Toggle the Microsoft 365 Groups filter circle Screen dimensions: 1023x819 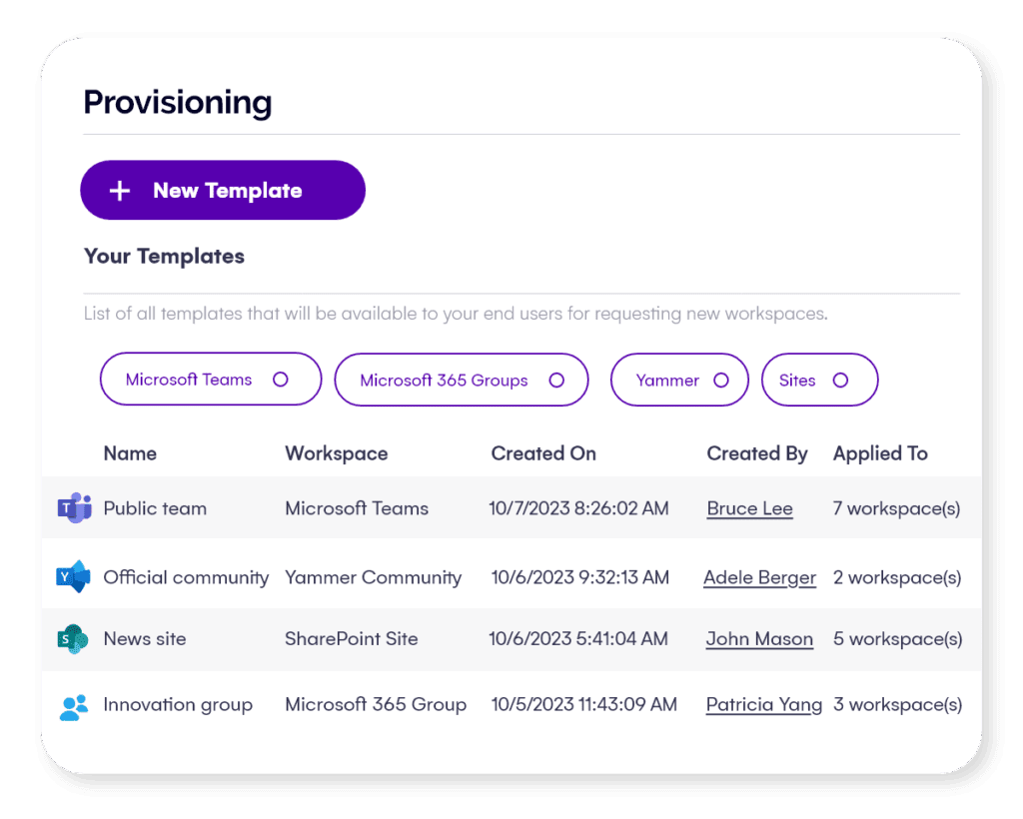tap(556, 381)
